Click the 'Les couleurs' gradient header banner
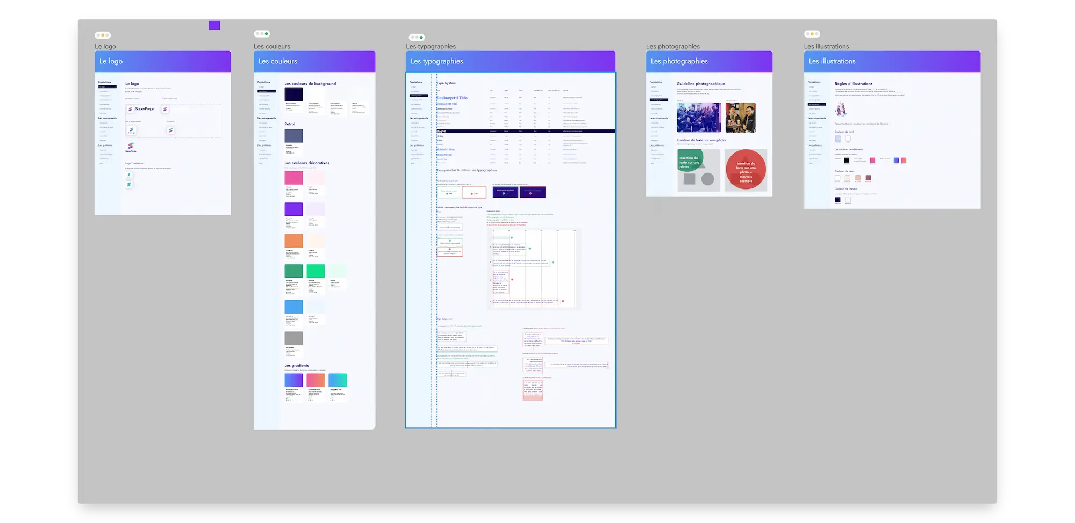Viewport: 1075px width, 523px height. coord(314,62)
